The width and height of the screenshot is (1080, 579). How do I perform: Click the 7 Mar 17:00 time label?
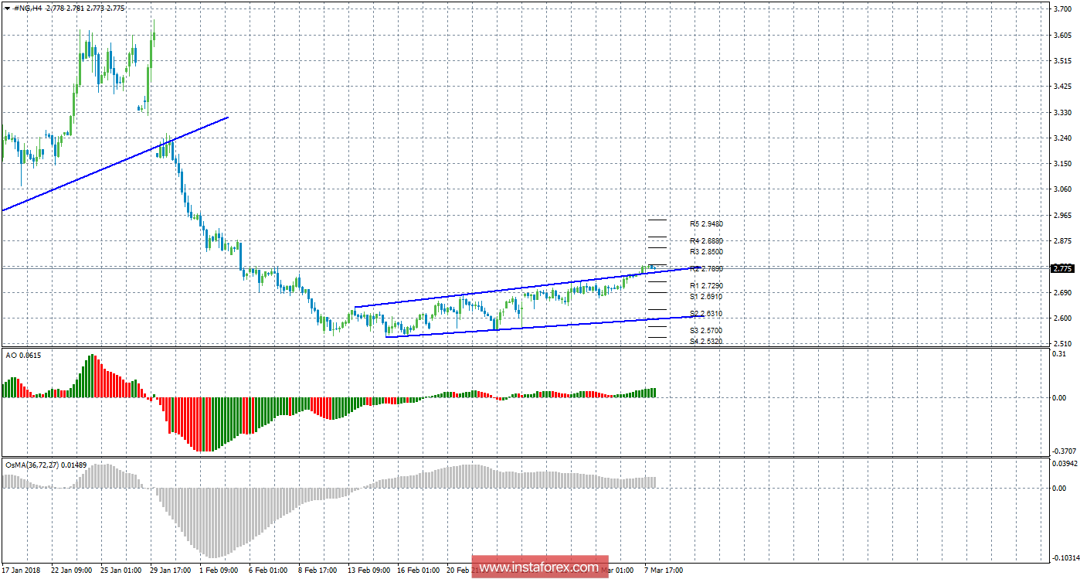664,570
